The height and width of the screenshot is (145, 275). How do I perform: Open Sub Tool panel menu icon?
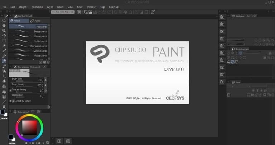[x=10, y=16]
